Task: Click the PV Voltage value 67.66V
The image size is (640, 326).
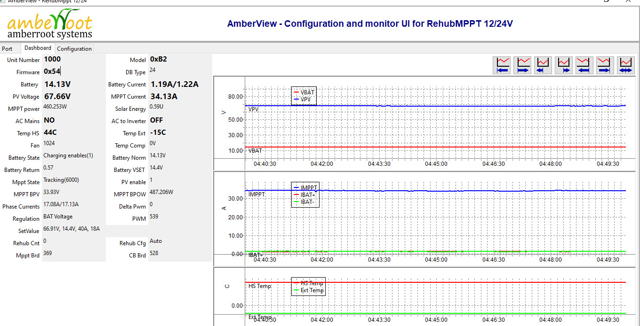Action: click(57, 96)
